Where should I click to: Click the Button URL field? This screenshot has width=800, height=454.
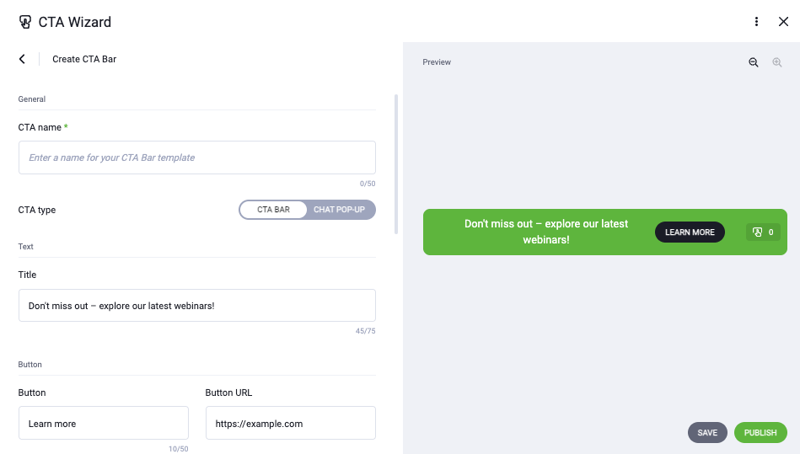point(290,423)
